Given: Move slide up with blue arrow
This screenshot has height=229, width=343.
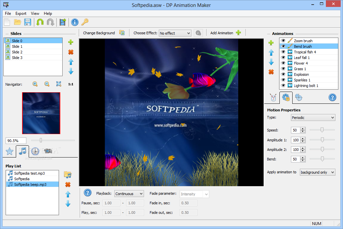Looking at the screenshot, I should pos(71,62).
